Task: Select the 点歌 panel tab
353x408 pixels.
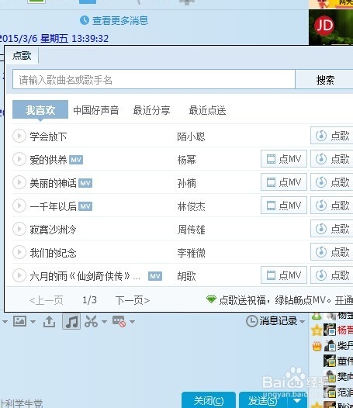Action: tap(22, 55)
